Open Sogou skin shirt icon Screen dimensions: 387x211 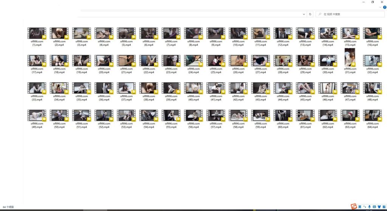tap(379, 207)
